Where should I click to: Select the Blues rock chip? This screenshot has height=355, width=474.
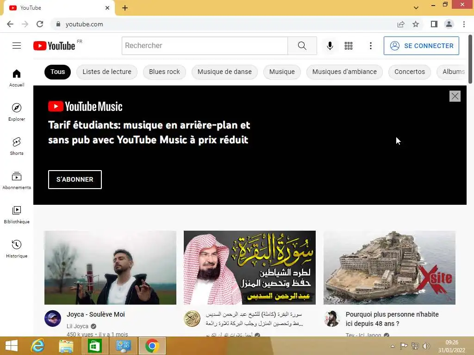click(x=164, y=72)
